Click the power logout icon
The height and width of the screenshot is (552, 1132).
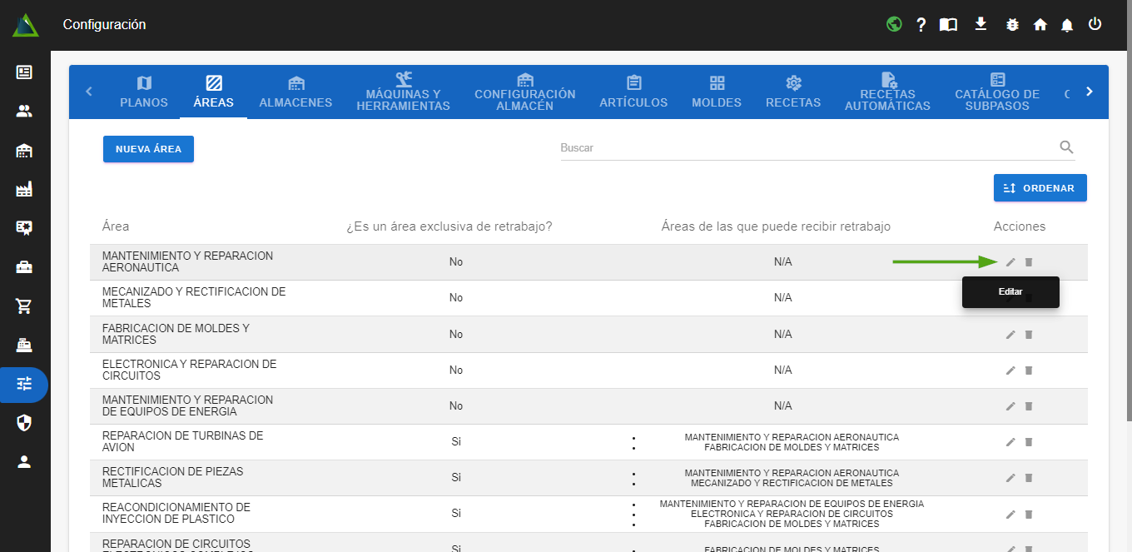pyautogui.click(x=1095, y=24)
